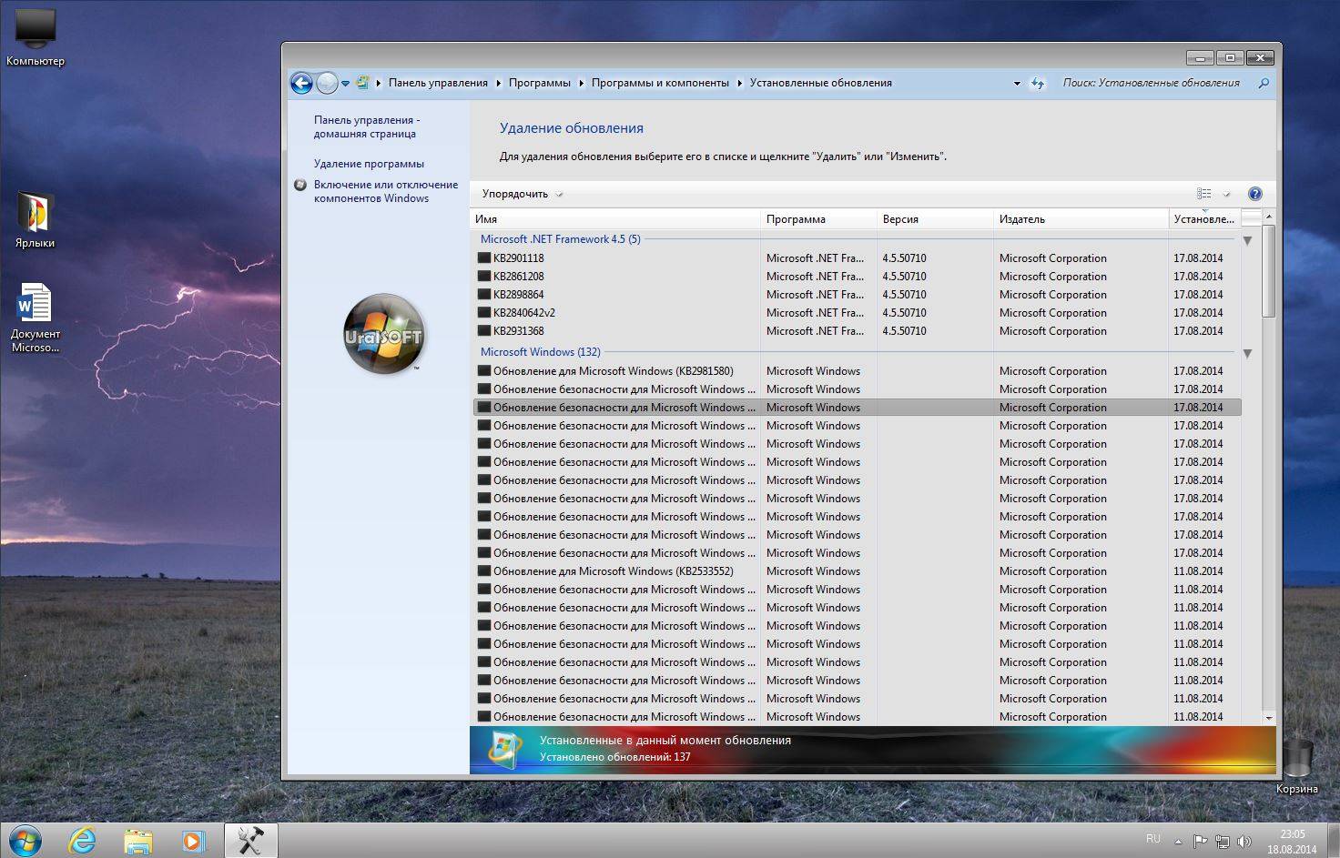Launch Windows Media Player from taskbar
Screen dimensions: 1340x858
[192, 841]
